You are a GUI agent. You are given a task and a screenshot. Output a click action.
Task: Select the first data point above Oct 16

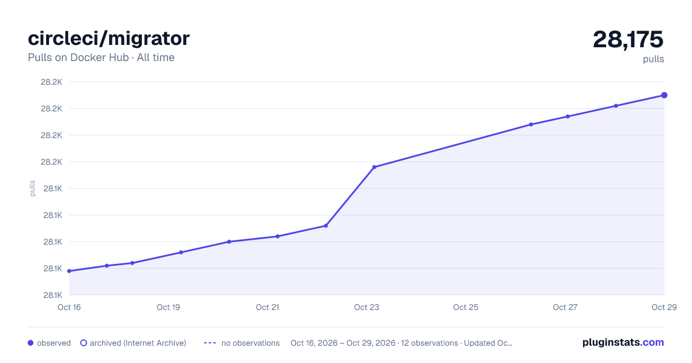pos(69,271)
